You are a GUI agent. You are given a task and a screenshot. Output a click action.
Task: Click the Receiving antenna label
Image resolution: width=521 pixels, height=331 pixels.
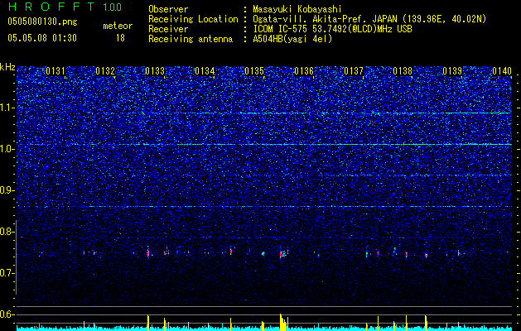191,39
